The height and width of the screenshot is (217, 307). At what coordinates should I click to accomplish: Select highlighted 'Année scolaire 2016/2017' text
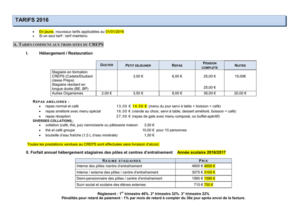[201, 152]
